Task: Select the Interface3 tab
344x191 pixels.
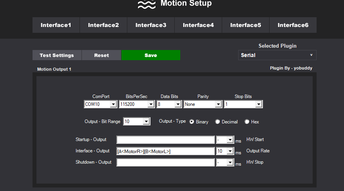Action: 151,25
